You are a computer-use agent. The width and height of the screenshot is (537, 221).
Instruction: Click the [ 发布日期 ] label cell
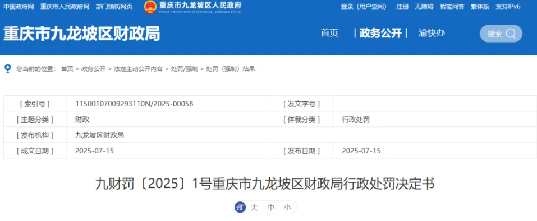coord(301,151)
